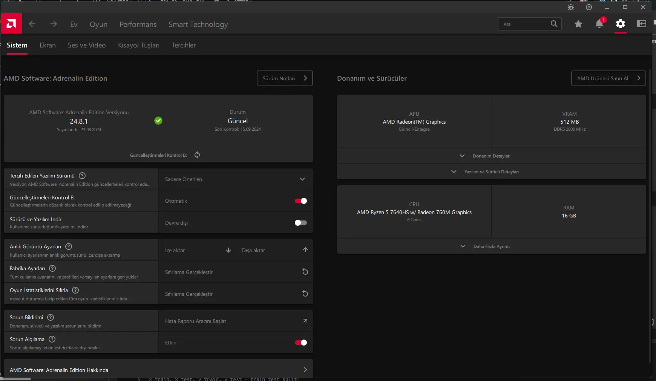Toggle the sidebar panel icon

642,24
